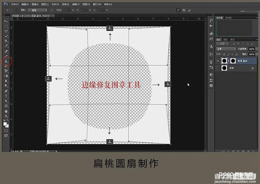The width and height of the screenshot is (260, 184).
Task: Select the Blur tool
Action: 6,81
